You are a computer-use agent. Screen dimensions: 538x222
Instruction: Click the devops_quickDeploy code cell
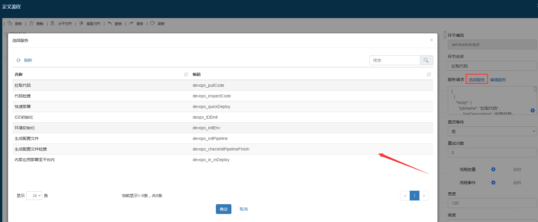211,107
